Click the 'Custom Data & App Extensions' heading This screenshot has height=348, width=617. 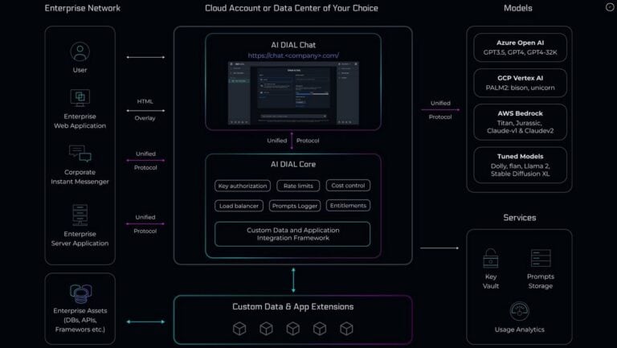pos(292,307)
